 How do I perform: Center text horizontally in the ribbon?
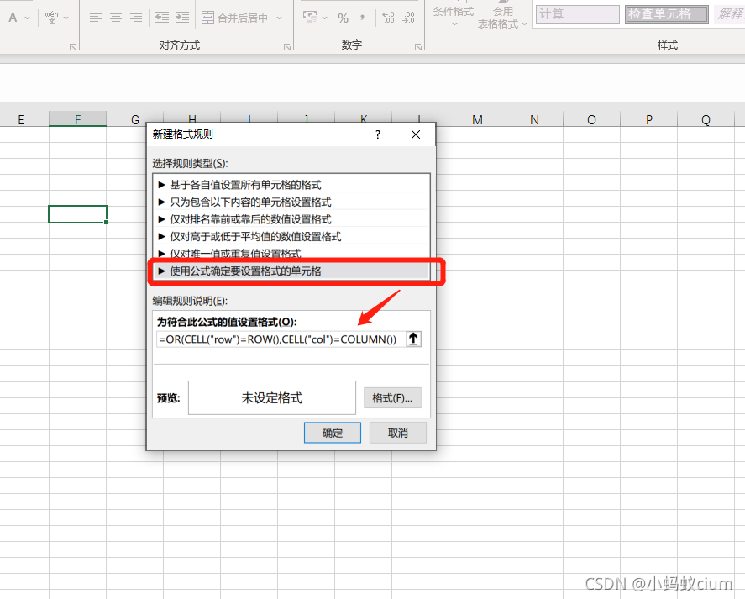pos(116,18)
